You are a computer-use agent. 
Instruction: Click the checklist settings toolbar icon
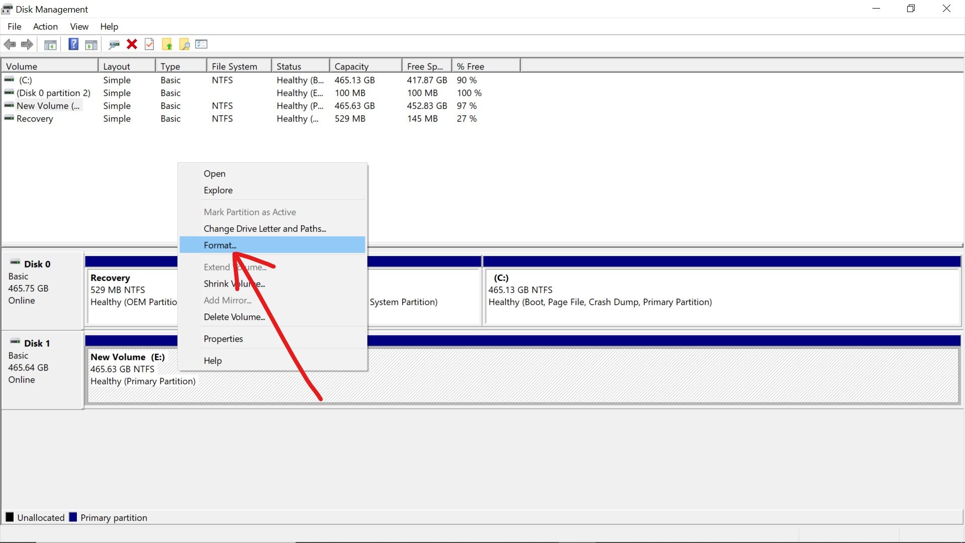[202, 44]
